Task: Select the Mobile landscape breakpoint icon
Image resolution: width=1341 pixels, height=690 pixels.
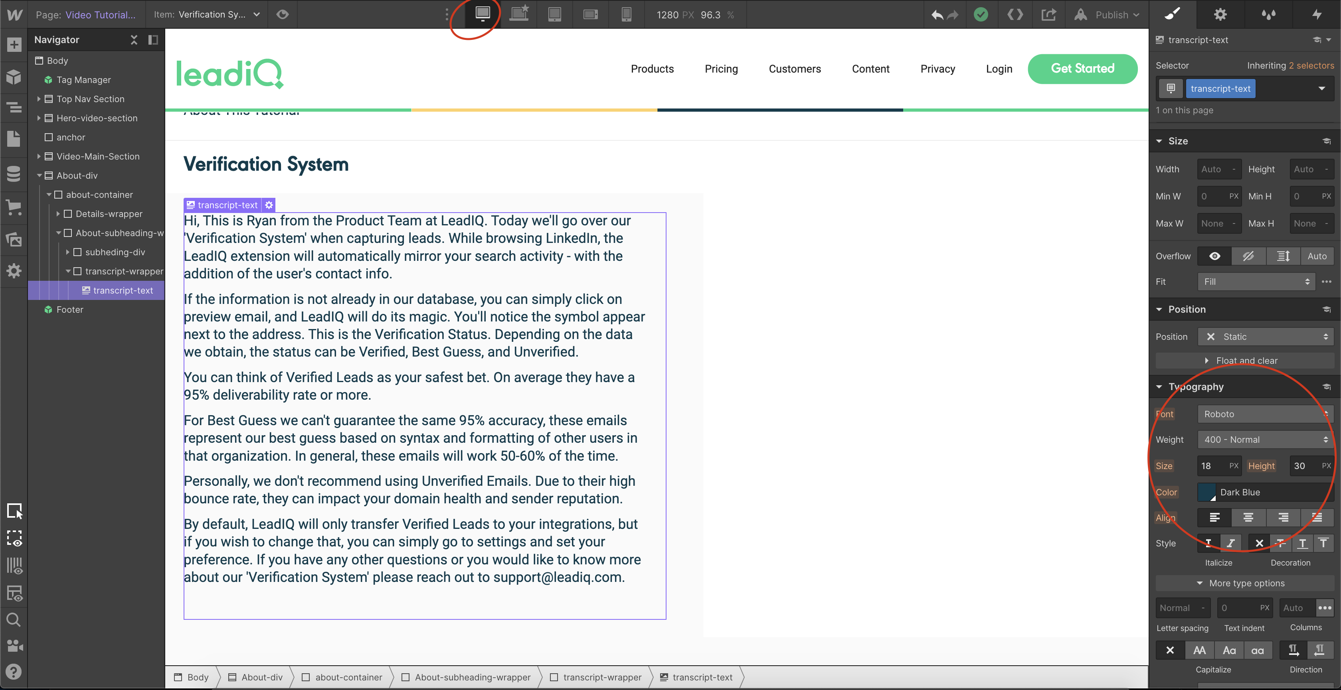Action: coord(590,15)
